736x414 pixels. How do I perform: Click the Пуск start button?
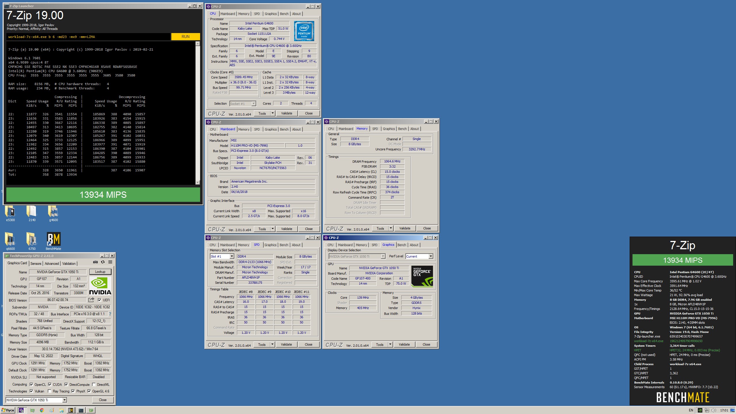[8, 410]
